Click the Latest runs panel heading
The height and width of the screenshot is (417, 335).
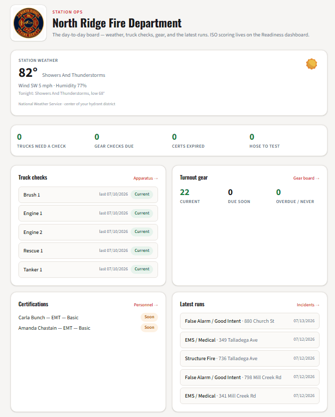point(192,304)
